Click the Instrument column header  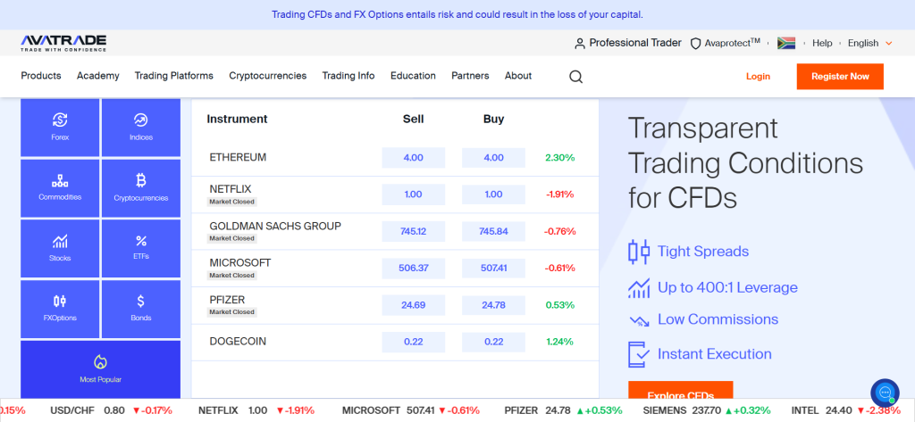(x=237, y=119)
